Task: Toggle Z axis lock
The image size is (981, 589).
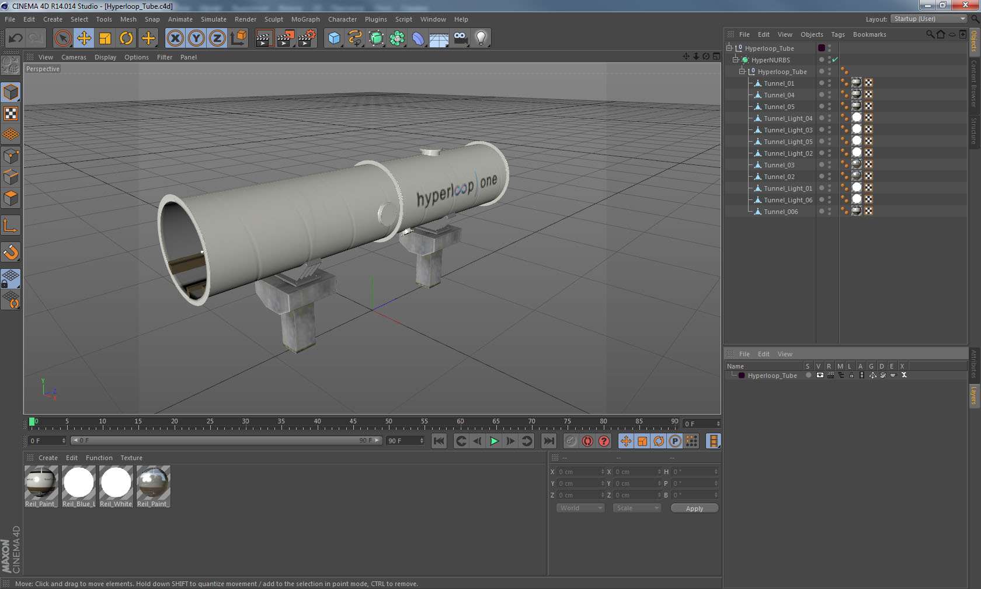Action: coord(217,38)
